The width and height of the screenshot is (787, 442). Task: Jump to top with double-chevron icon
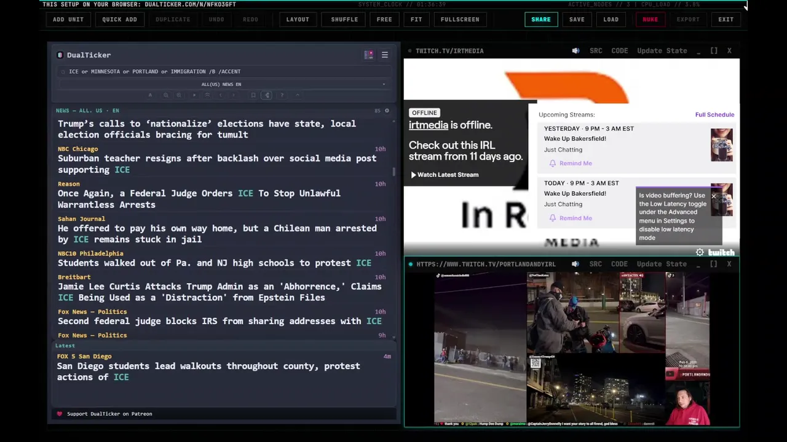tap(207, 95)
